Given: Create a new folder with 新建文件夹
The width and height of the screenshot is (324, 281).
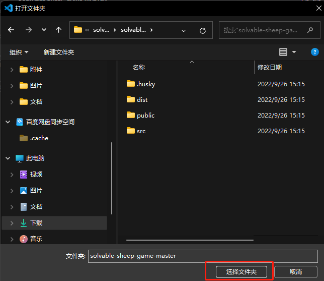Looking at the screenshot, I should (x=59, y=52).
